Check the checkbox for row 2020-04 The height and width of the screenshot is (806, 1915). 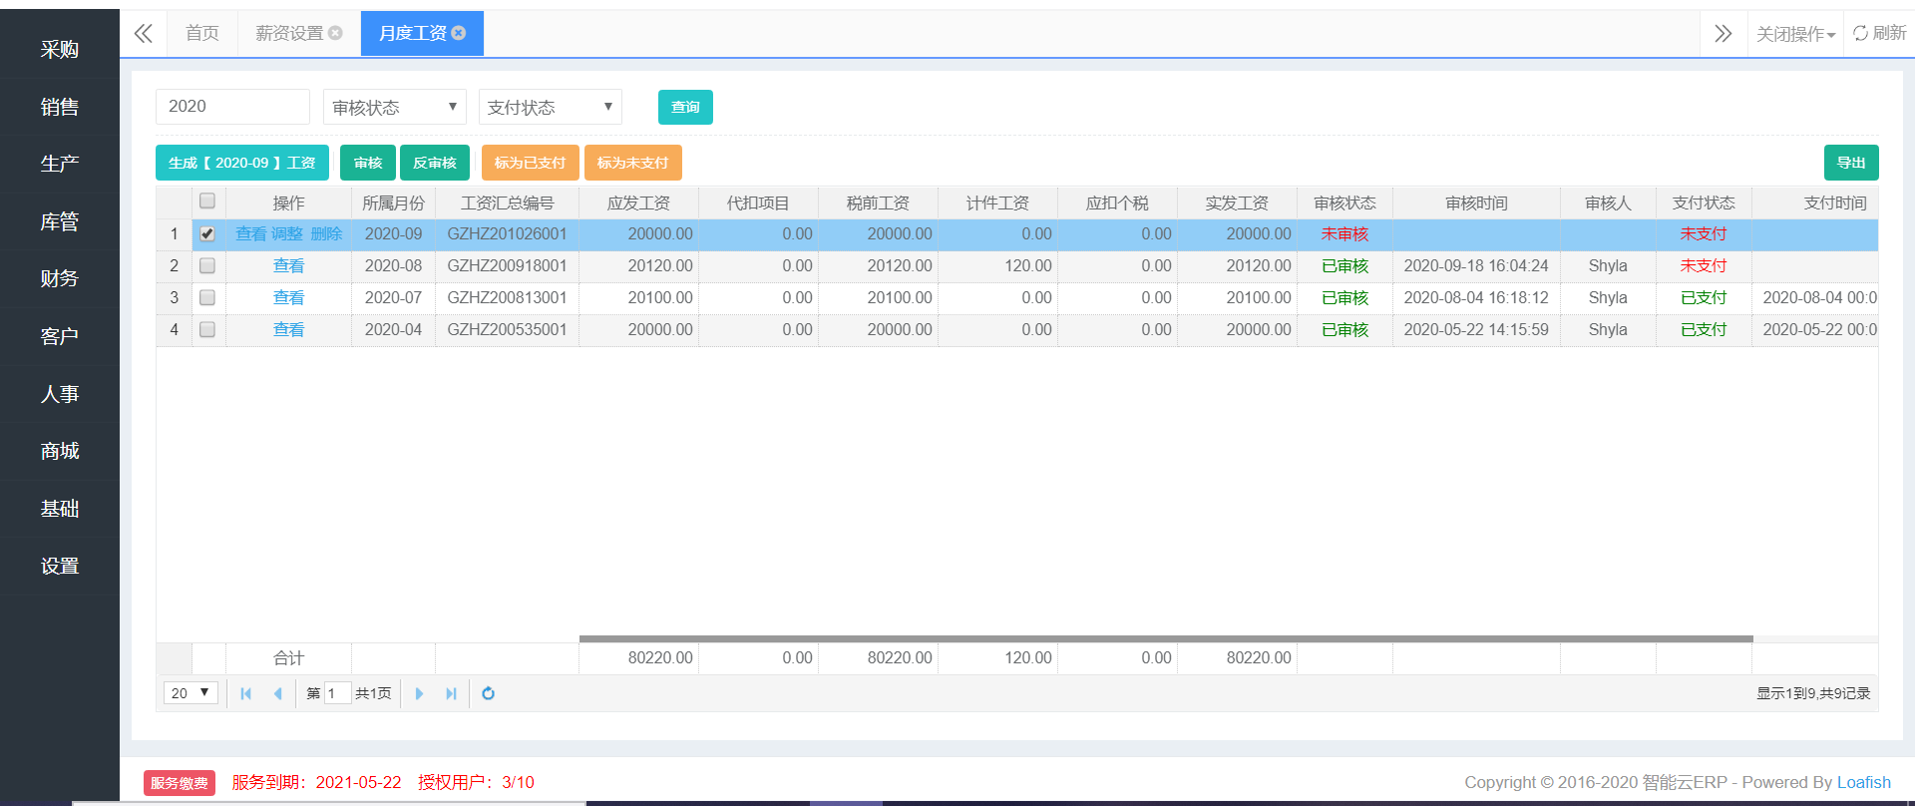click(207, 329)
